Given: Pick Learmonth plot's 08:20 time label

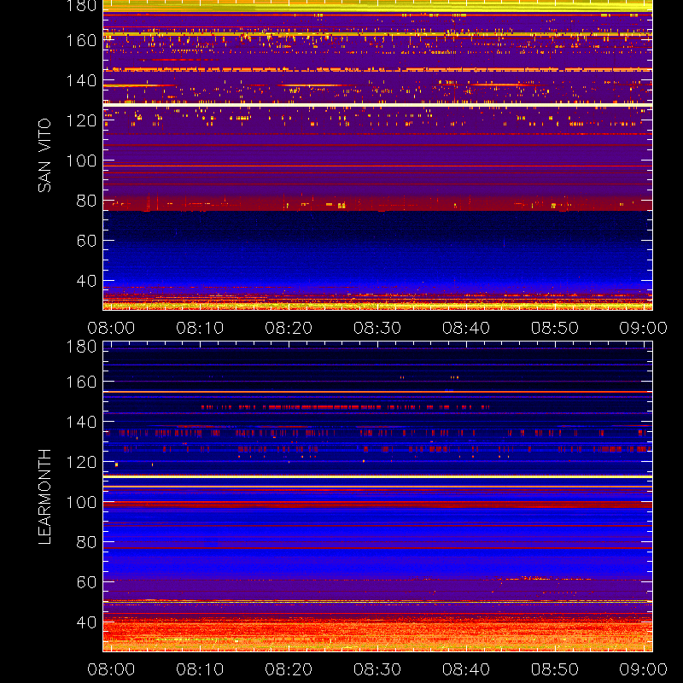Looking at the screenshot, I should [x=289, y=669].
